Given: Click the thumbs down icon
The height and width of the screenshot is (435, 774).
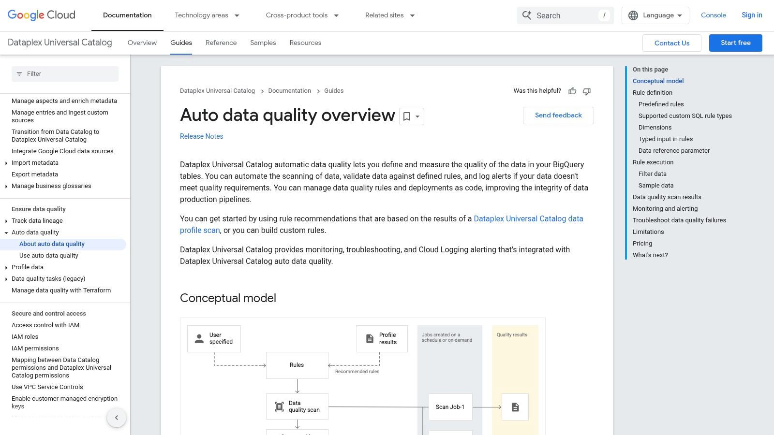Looking at the screenshot, I should 587,91.
